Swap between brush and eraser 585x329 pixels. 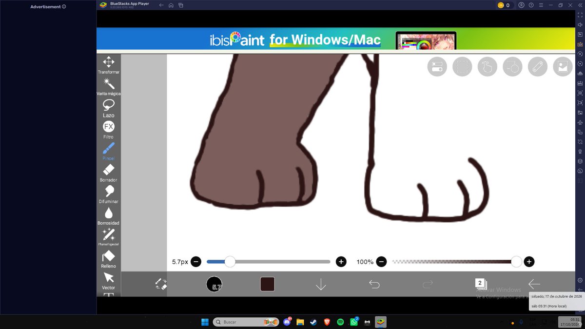(161, 284)
